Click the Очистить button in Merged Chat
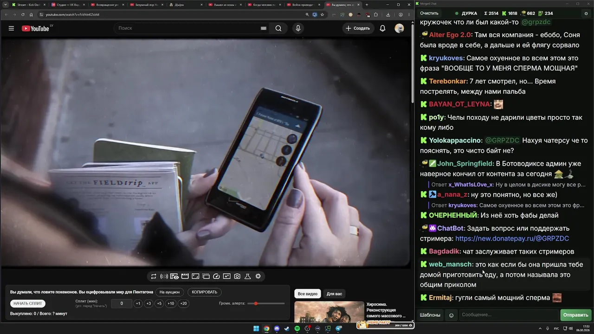 (x=429, y=13)
